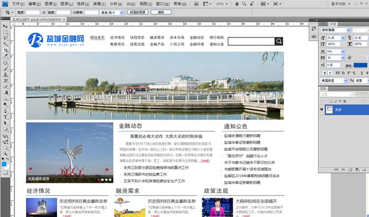The image size is (369, 217).
Task: Select the Brush tool
Action: 5,69
